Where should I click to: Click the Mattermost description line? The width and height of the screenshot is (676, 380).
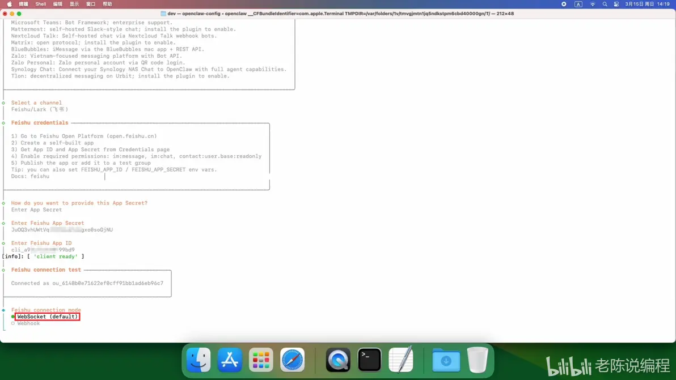coord(124,29)
